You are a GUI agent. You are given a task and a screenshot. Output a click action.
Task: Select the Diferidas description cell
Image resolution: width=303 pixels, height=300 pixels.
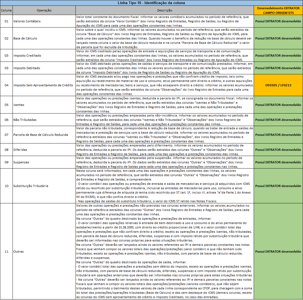(165, 150)
